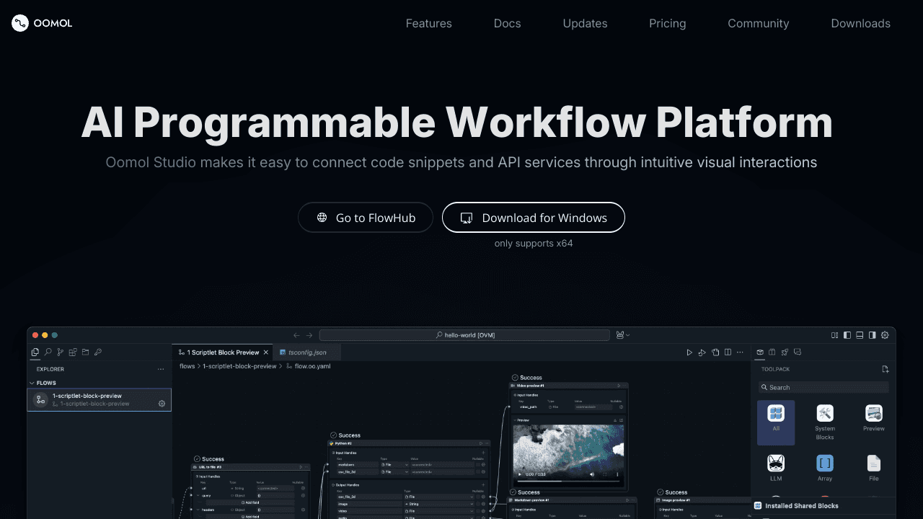The image size is (923, 519).
Task: Open the Community nav item
Action: pos(758,23)
